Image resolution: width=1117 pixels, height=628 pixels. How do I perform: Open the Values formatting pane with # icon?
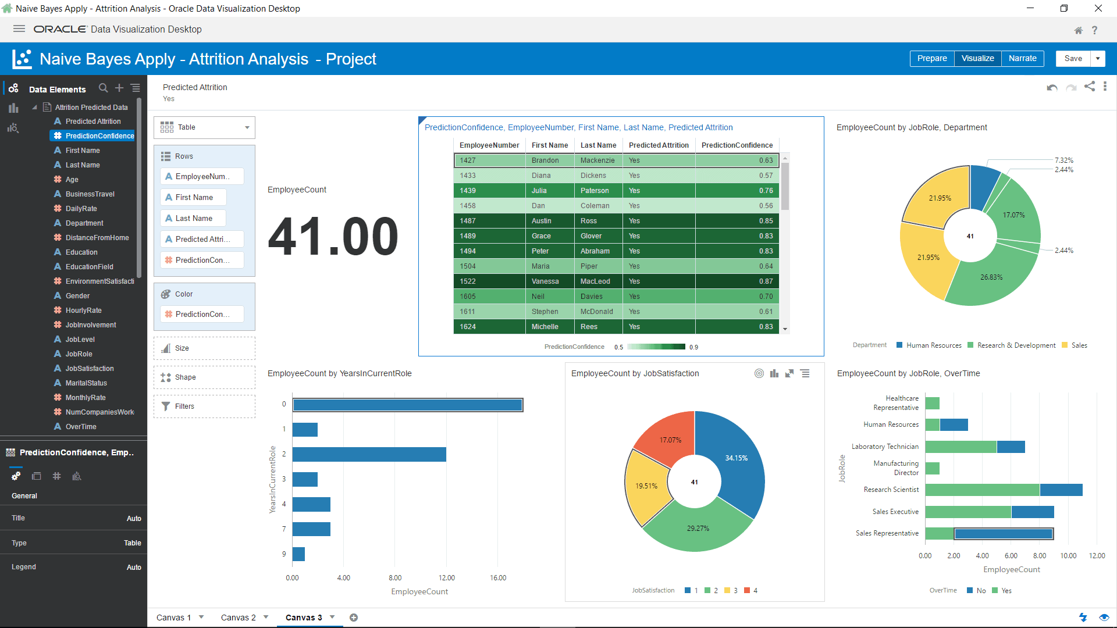(x=56, y=476)
